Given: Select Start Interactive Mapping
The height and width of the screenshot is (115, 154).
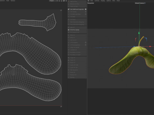Looking at the screenshot, I should pyautogui.click(x=77, y=22).
